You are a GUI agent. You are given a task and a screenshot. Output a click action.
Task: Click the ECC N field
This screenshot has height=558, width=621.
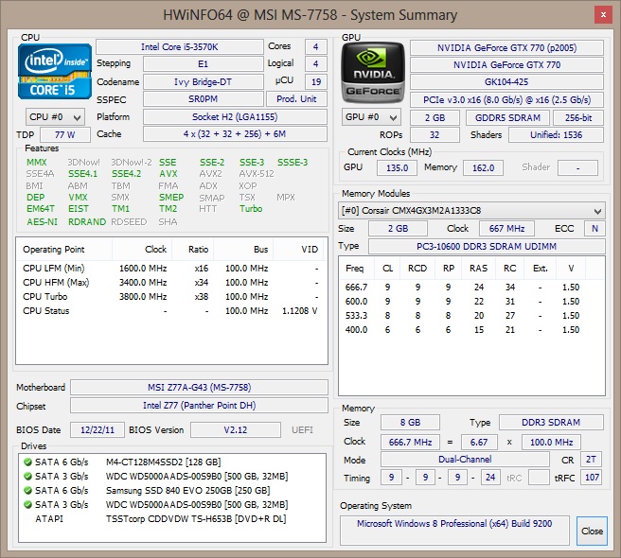coord(594,229)
